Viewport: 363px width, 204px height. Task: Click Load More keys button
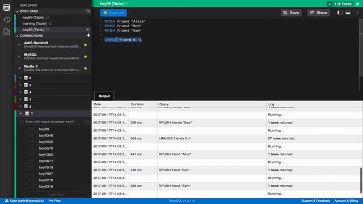[56, 194]
